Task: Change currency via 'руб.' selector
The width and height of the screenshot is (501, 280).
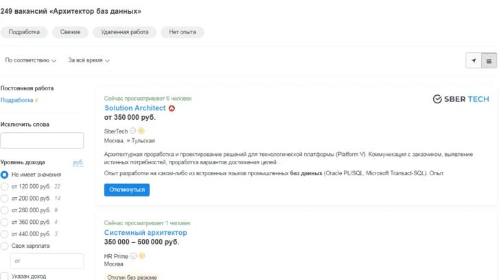Action: tap(78, 162)
